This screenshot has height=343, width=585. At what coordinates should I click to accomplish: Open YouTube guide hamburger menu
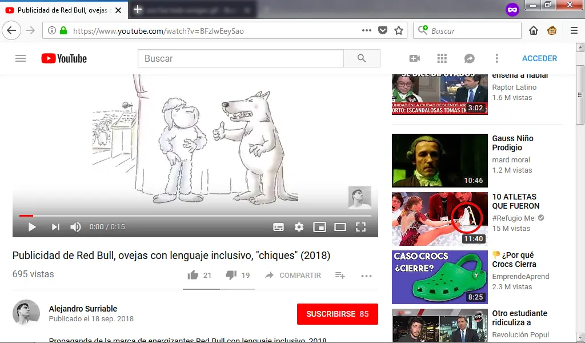click(21, 58)
